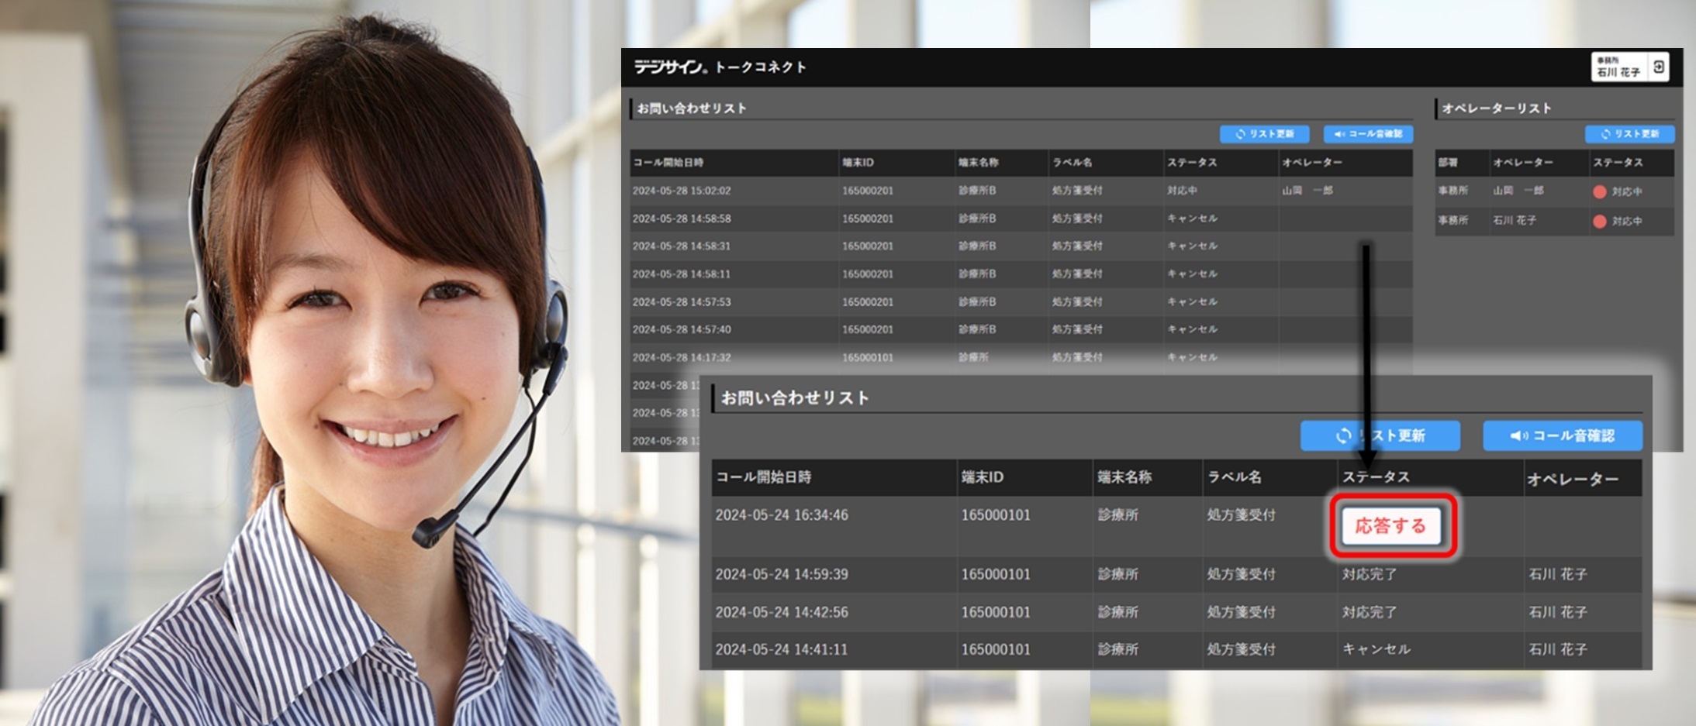Click the logout icon next to 石川 花子
Screen dimensions: 1696x726
click(x=1660, y=67)
